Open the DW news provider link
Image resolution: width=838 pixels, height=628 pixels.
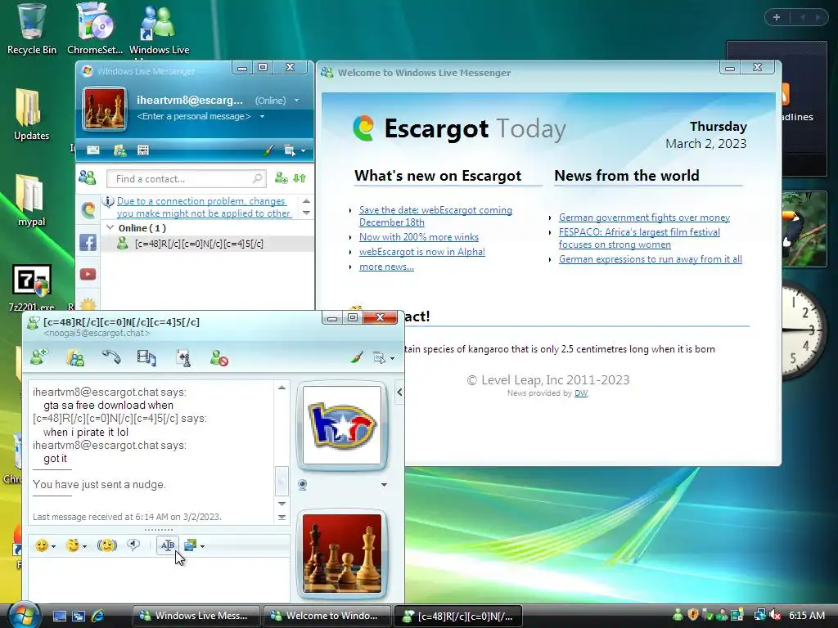[581, 393]
